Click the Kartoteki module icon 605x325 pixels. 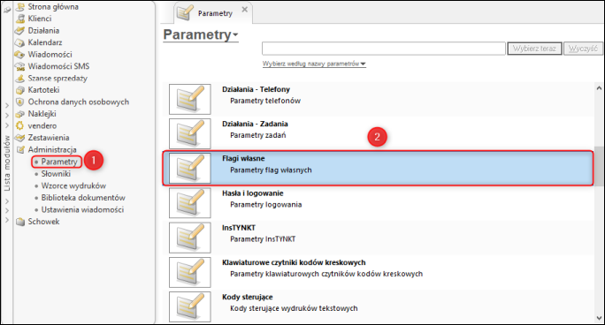point(20,90)
